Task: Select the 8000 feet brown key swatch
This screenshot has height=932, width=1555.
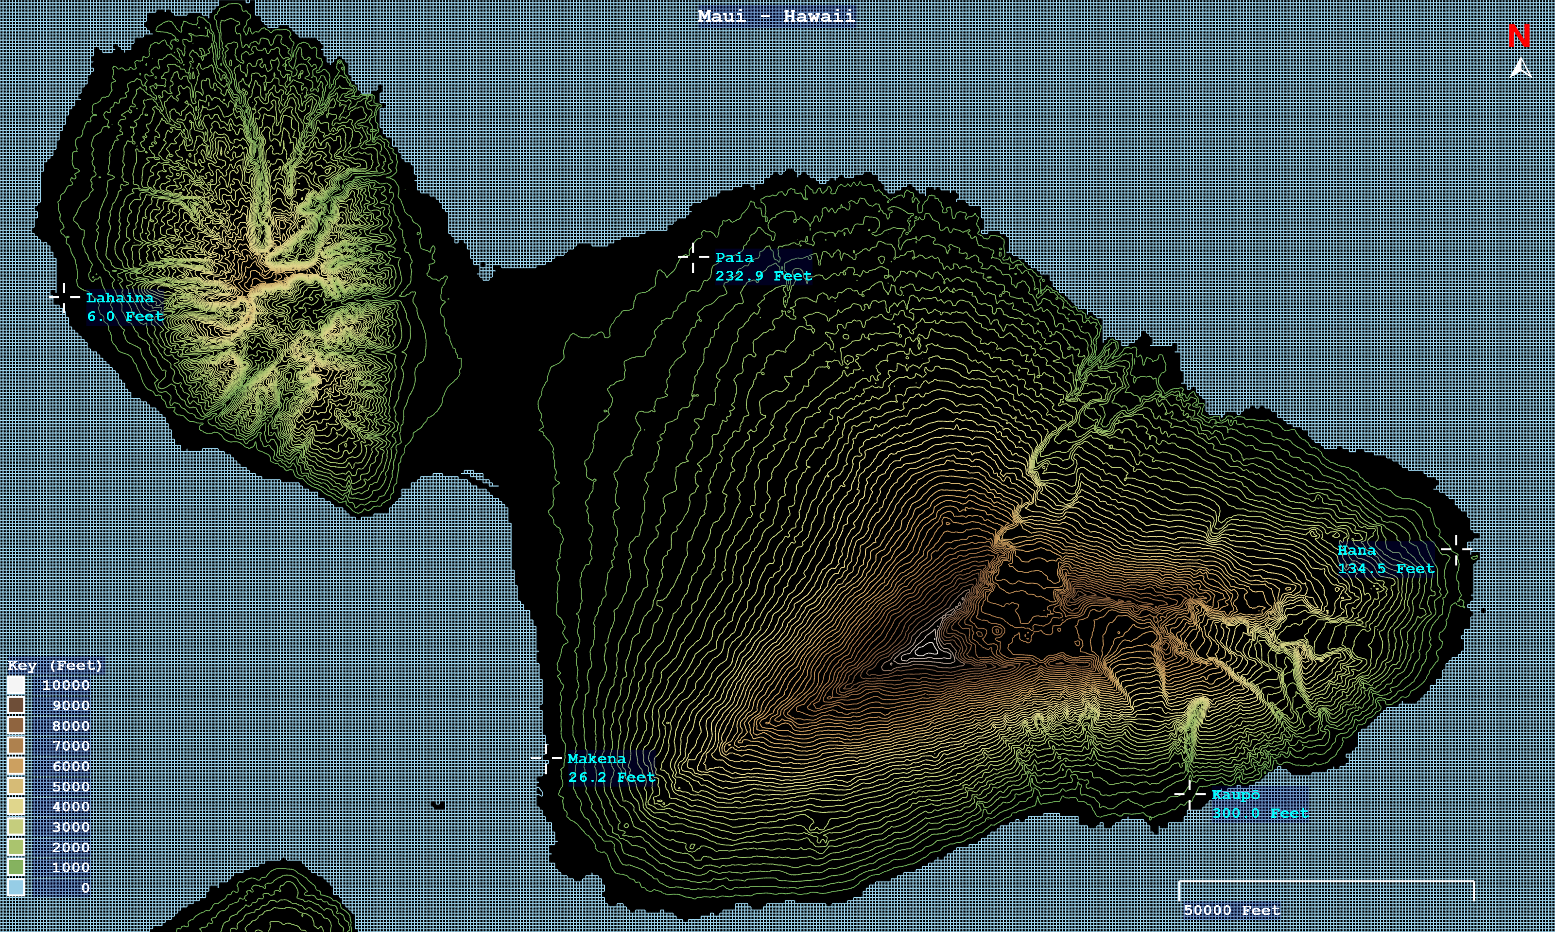Action: click(x=17, y=725)
